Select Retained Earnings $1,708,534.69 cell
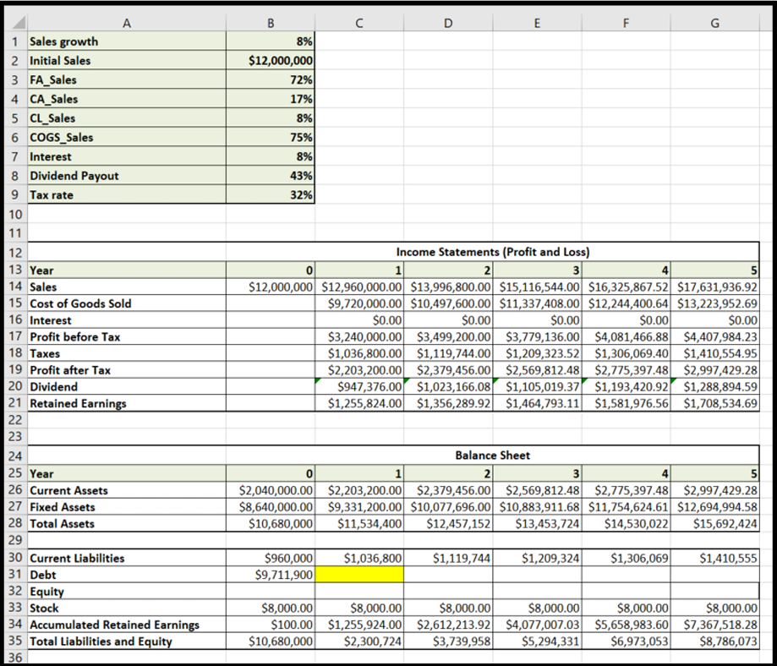The width and height of the screenshot is (777, 666). coord(714,403)
